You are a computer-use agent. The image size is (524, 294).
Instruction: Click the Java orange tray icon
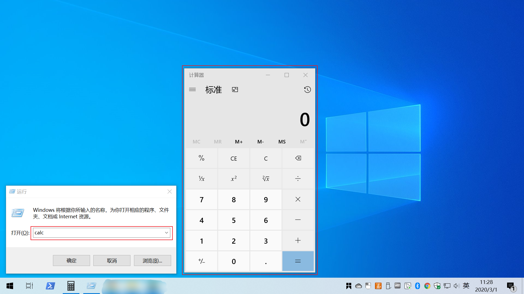(378, 286)
